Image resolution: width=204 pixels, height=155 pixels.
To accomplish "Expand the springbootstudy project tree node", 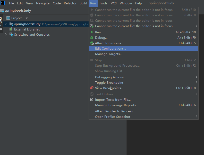I will (6, 24).
